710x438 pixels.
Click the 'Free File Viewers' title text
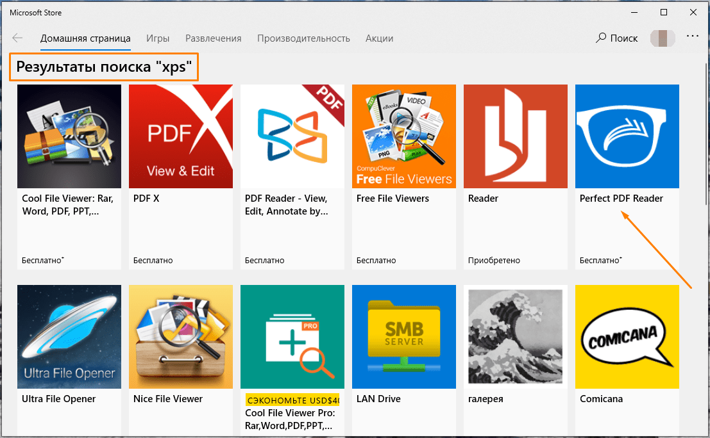393,199
